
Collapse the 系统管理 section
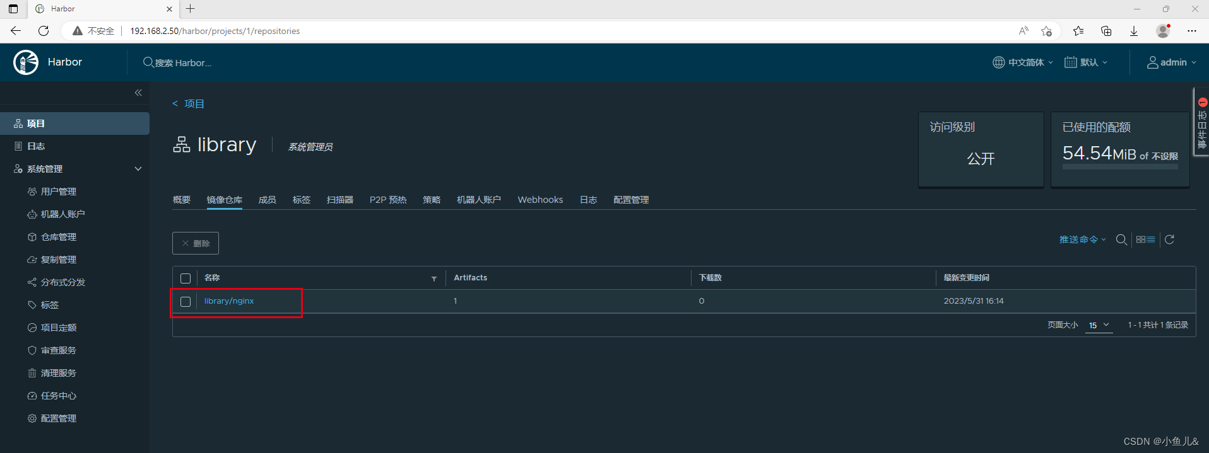click(138, 169)
